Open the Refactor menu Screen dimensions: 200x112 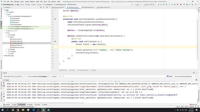click(x=32, y=2)
